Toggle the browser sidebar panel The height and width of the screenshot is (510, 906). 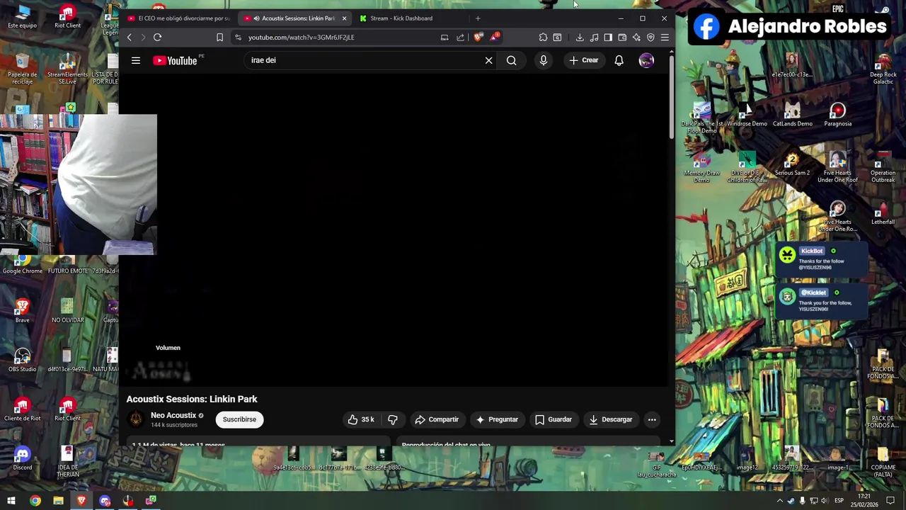[x=608, y=38]
